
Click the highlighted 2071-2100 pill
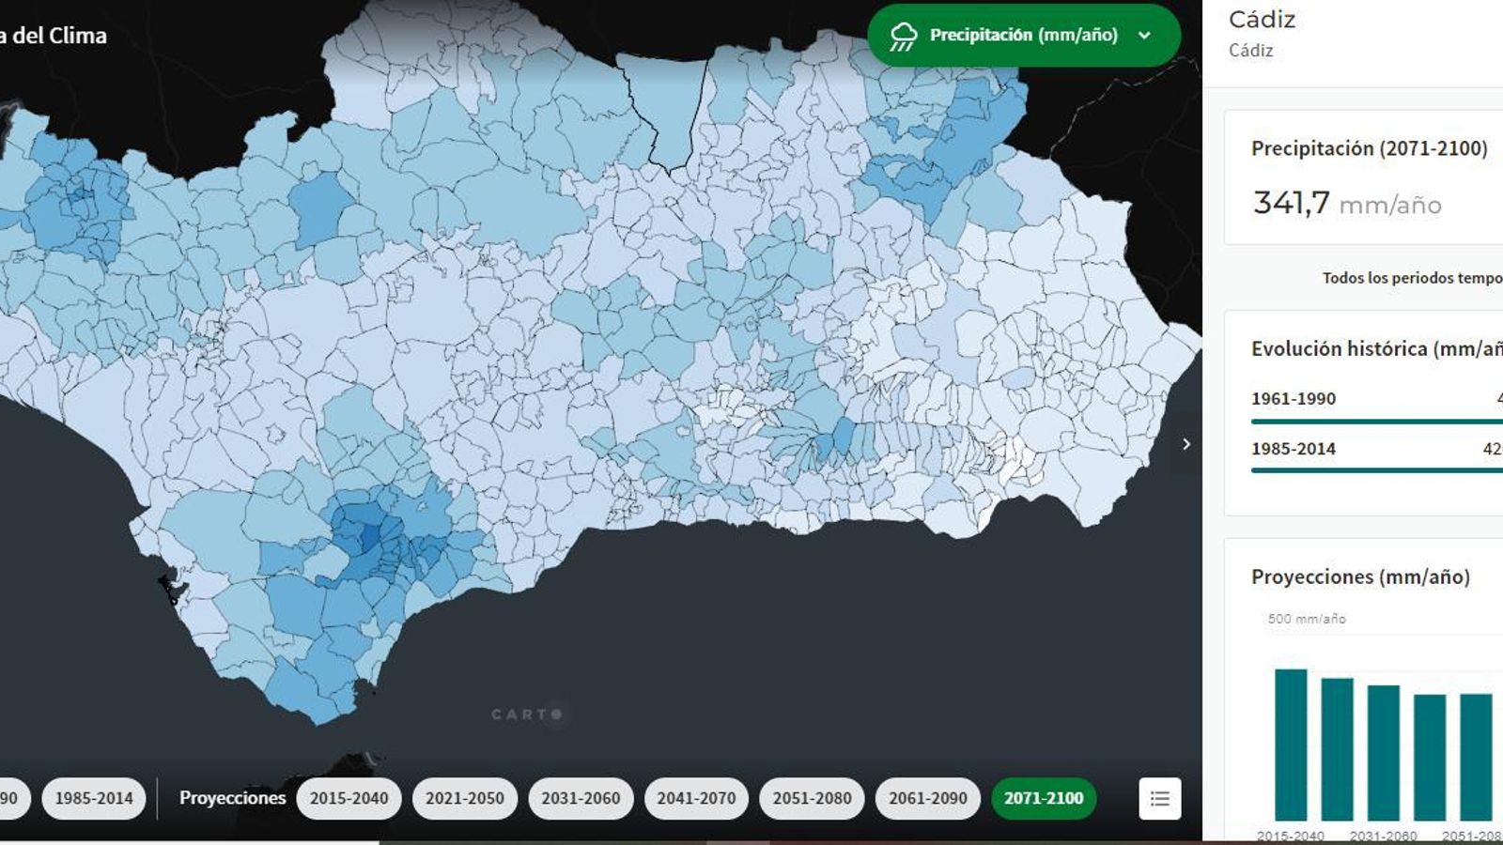1046,798
